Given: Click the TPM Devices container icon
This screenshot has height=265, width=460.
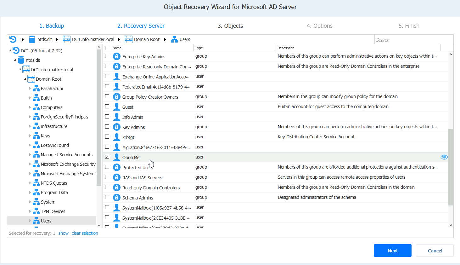Looking at the screenshot, I should click(x=36, y=211).
